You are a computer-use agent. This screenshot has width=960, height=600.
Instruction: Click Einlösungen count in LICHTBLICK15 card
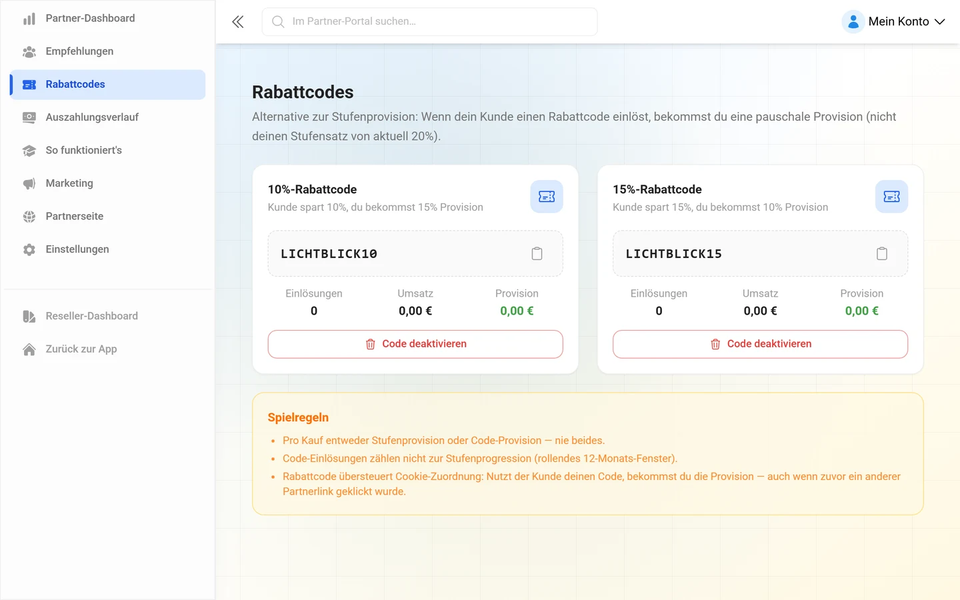coord(659,311)
